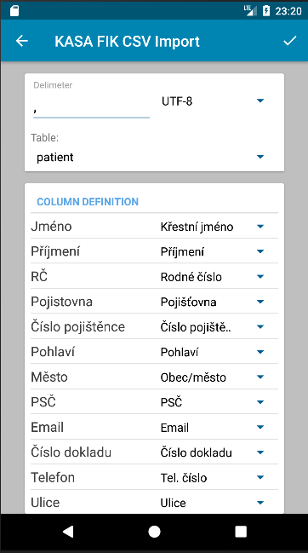
Task: Tap the LTE signal indicator icon
Action: point(251,10)
